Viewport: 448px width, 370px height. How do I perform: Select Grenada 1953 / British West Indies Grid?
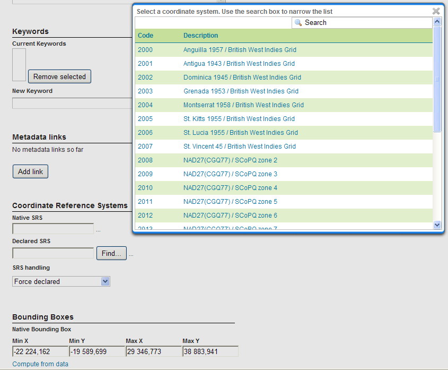click(x=241, y=91)
